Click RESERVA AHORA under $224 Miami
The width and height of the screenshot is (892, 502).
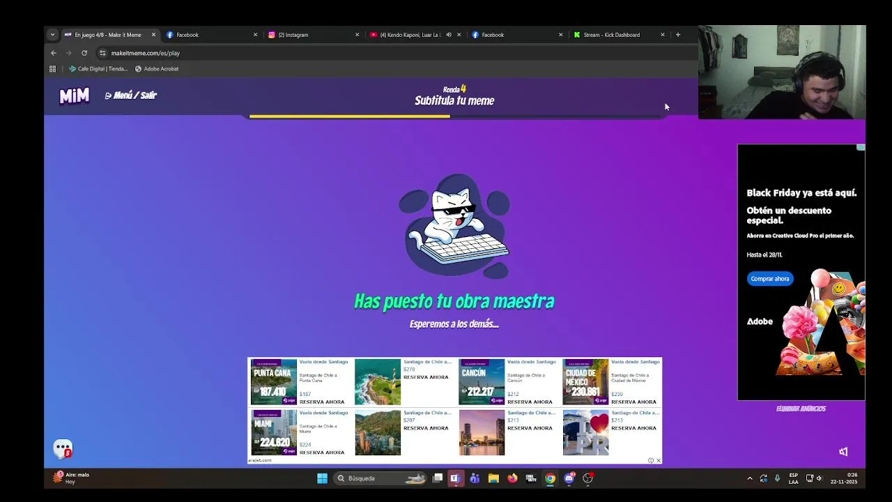click(322, 452)
